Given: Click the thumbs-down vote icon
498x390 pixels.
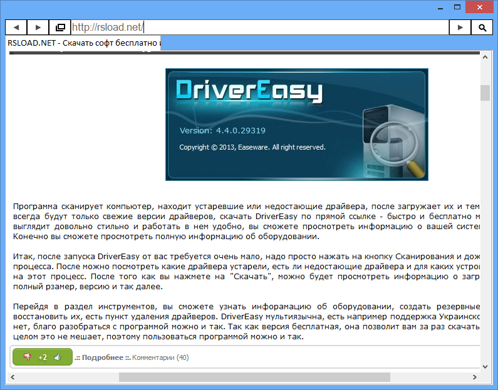Looking at the screenshot, I should (28, 357).
